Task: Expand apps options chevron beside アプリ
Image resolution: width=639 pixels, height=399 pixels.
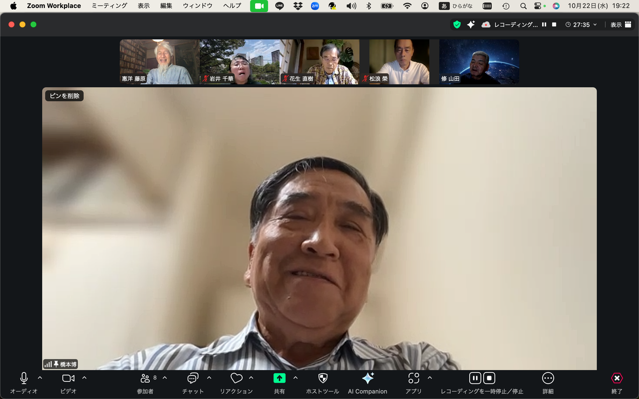Action: (430, 378)
